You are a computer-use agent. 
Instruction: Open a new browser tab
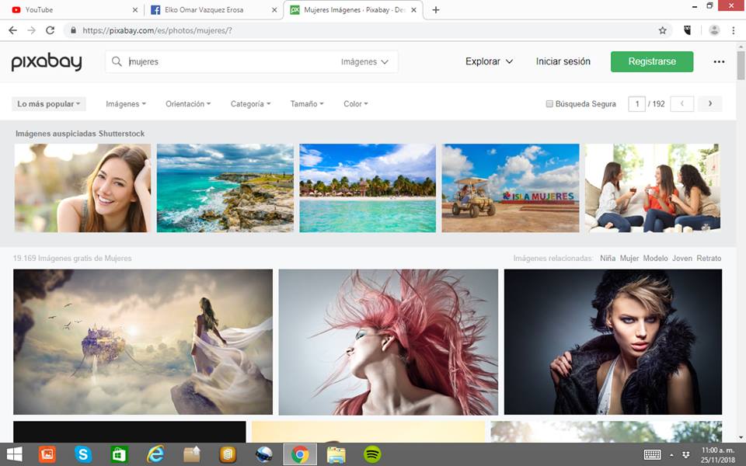(436, 10)
